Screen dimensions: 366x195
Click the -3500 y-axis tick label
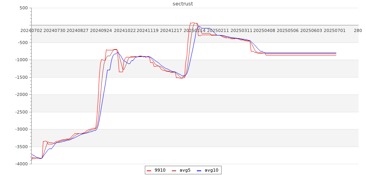[x=21, y=147]
